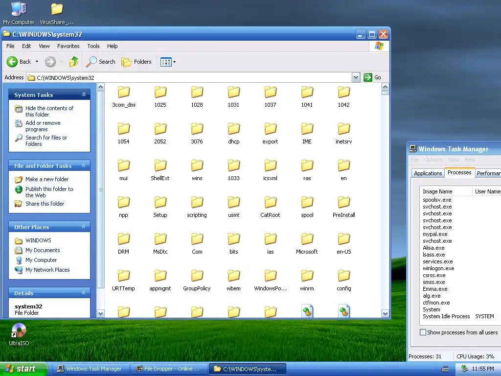The width and height of the screenshot is (501, 376).
Task: Open the Favorites menu
Action: [68, 46]
